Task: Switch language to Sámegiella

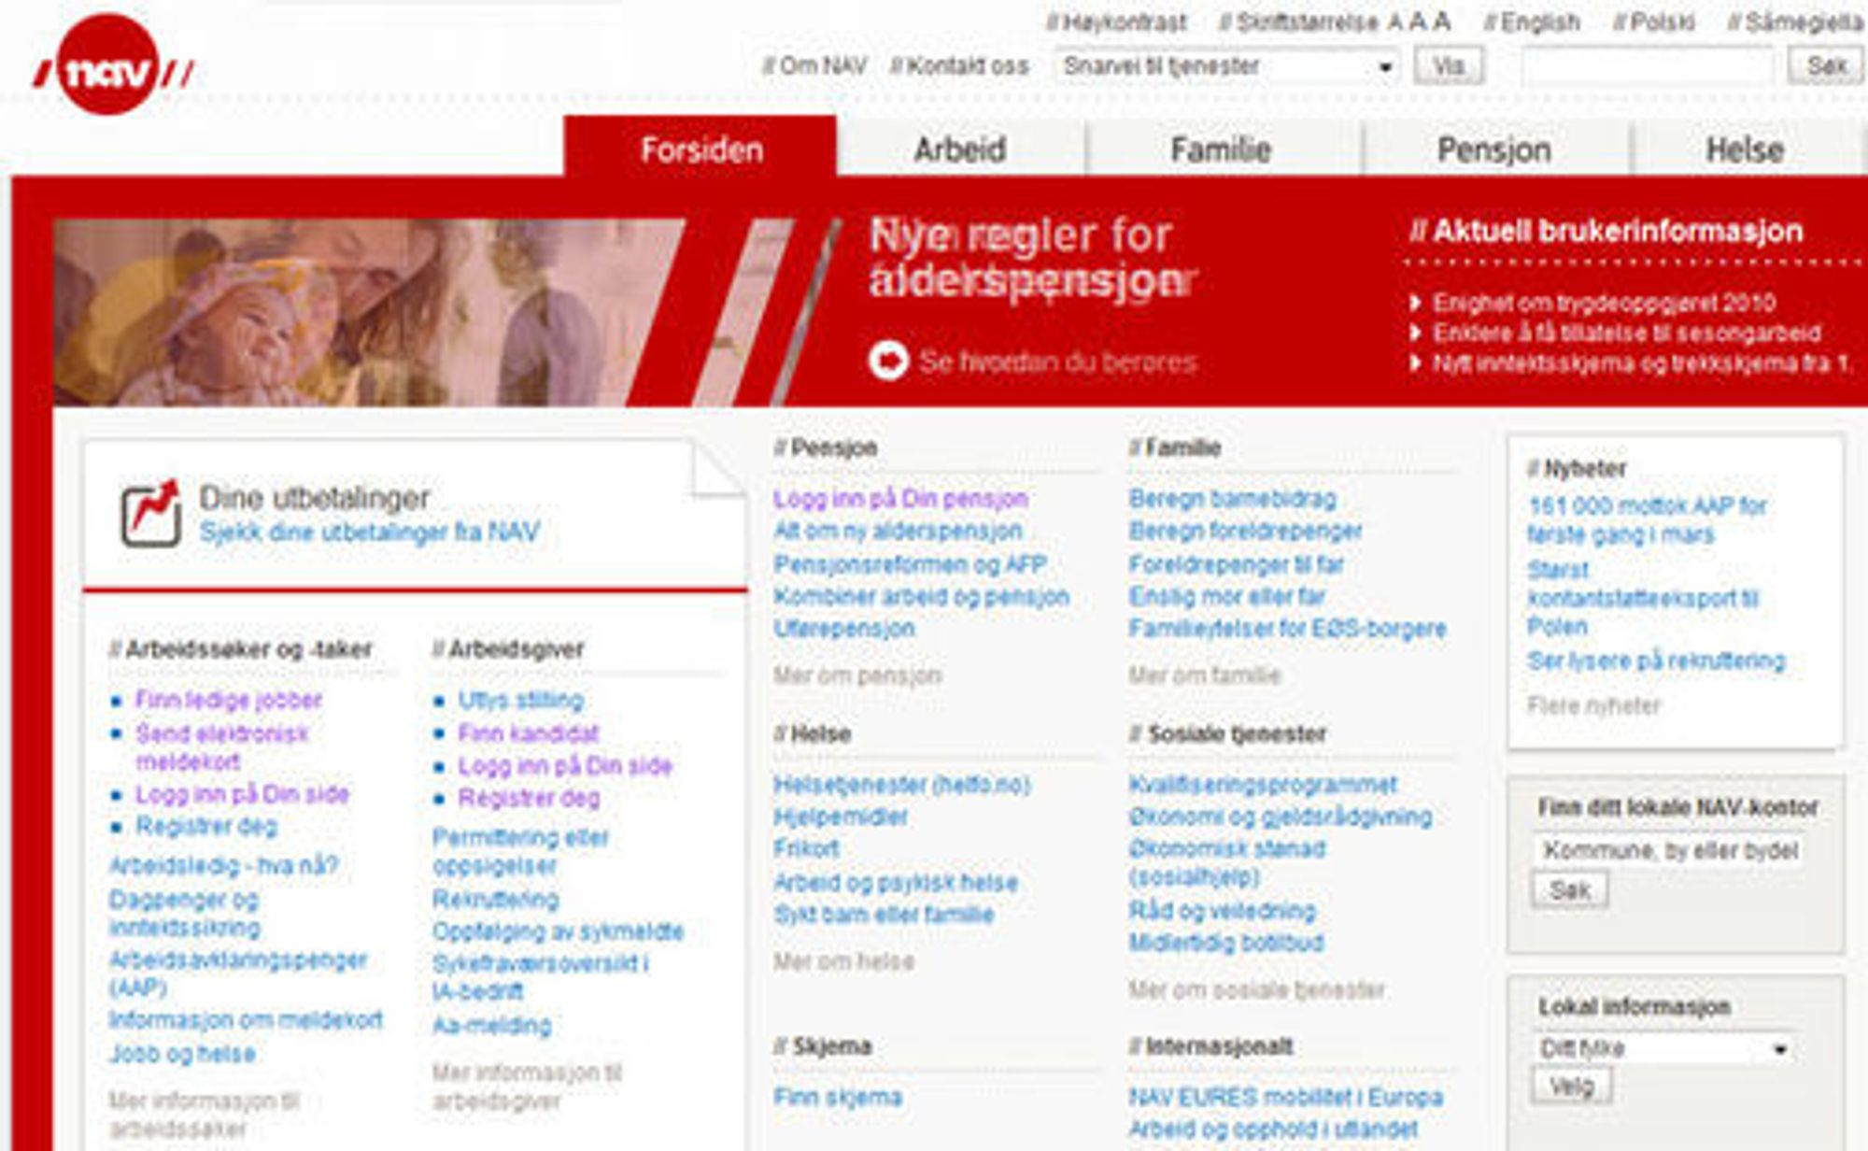Action: (1795, 22)
